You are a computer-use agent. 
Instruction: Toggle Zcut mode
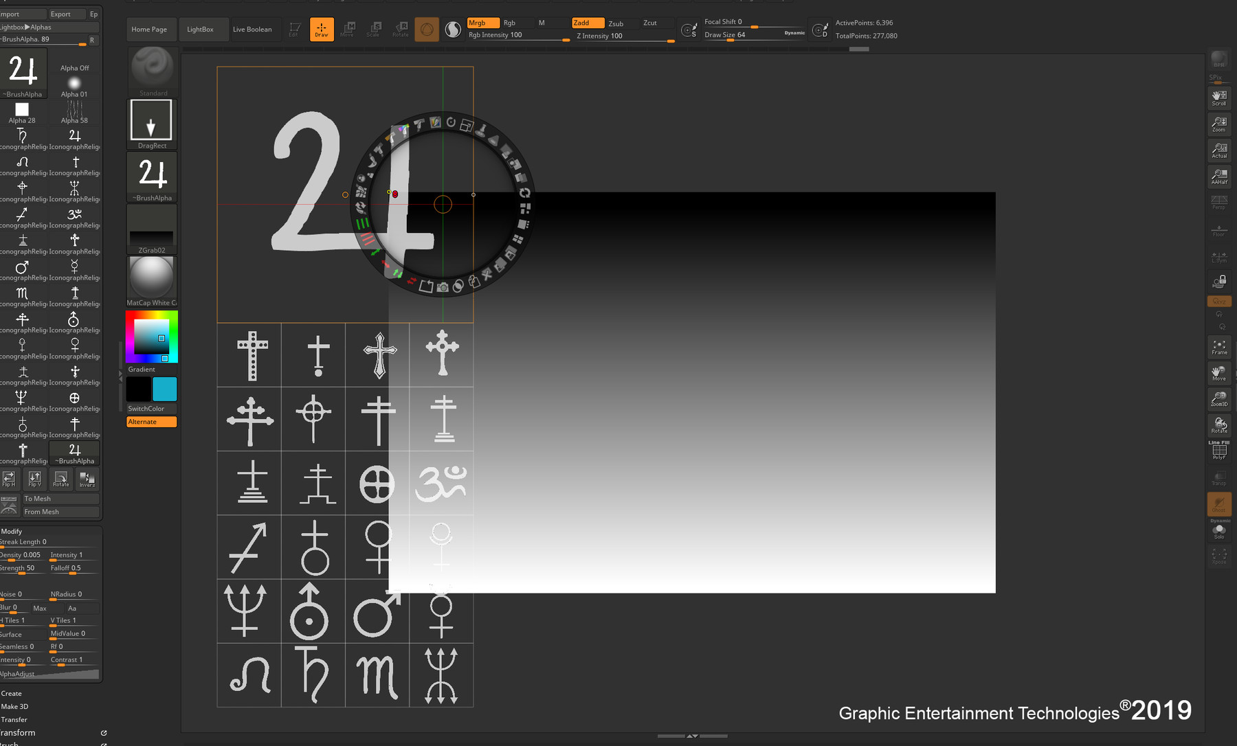(656, 23)
